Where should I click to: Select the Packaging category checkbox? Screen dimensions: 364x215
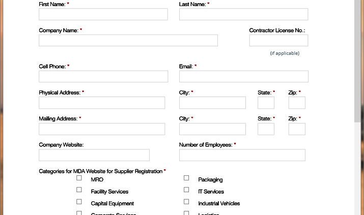(x=186, y=178)
